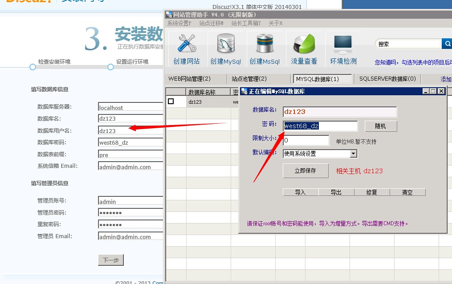Screen dimensions: 452x284
Task: Open the 创建网站 wrench and screwdriver icon
Action: click(187, 43)
